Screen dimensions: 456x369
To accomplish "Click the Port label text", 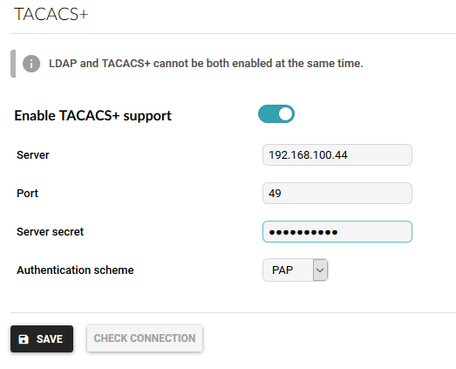I will point(27,194).
